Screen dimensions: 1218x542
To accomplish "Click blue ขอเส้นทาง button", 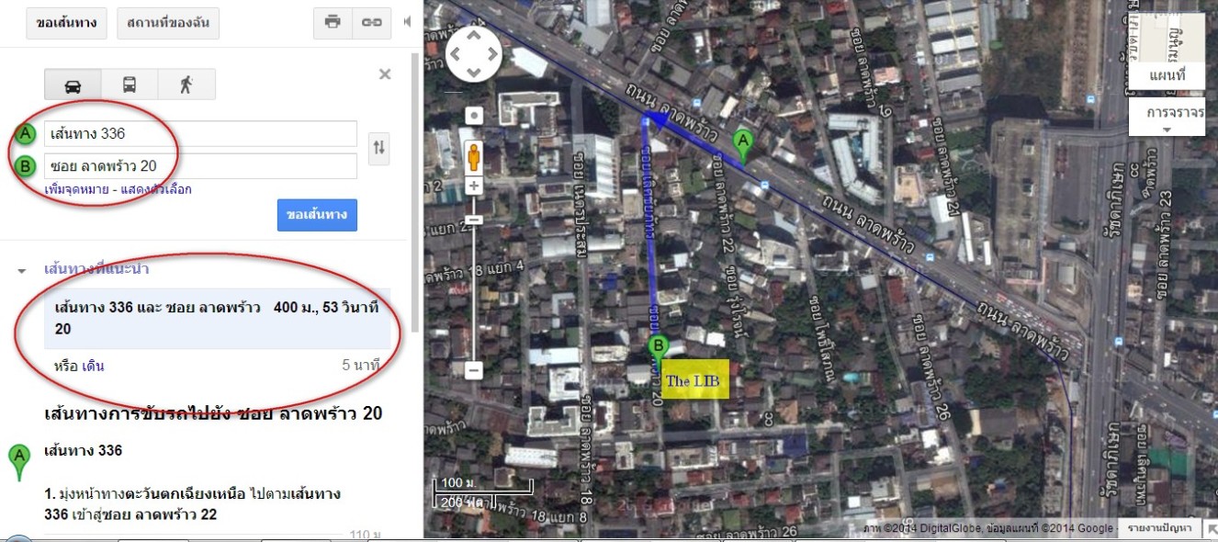I will (317, 216).
